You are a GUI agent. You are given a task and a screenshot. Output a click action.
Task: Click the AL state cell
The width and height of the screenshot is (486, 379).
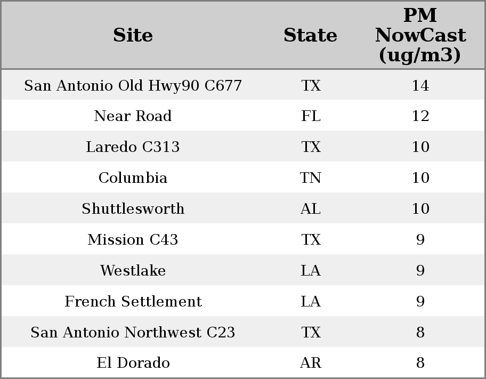tap(311, 208)
